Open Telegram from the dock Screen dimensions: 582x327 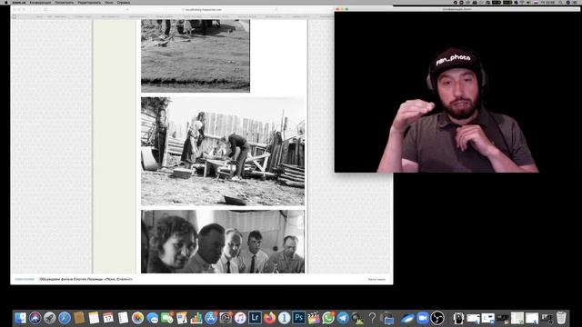[x=343, y=318]
